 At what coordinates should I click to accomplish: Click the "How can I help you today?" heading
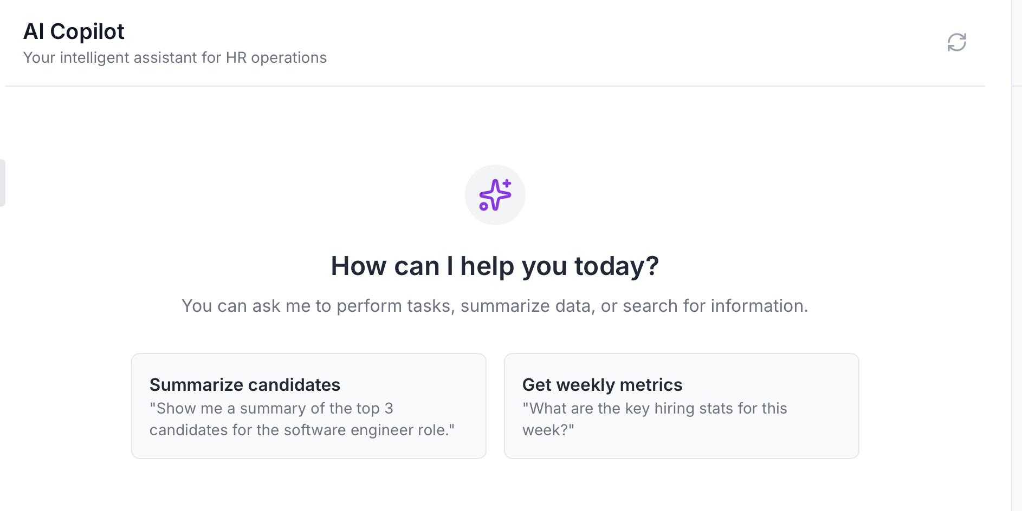click(495, 266)
